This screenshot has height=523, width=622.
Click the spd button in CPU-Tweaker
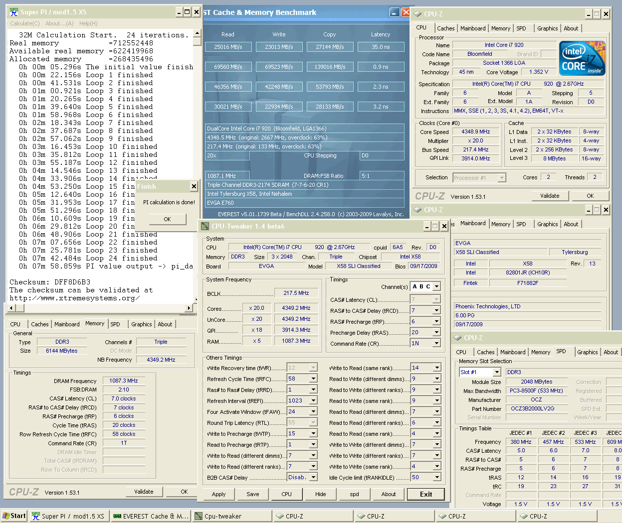coord(354,494)
